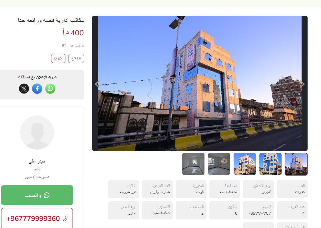Click the location code 85VV+VC7
The width and height of the screenshot is (321, 228).
coord(260,213)
